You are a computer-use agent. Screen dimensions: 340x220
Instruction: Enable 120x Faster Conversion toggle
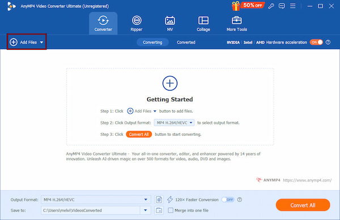(228, 200)
